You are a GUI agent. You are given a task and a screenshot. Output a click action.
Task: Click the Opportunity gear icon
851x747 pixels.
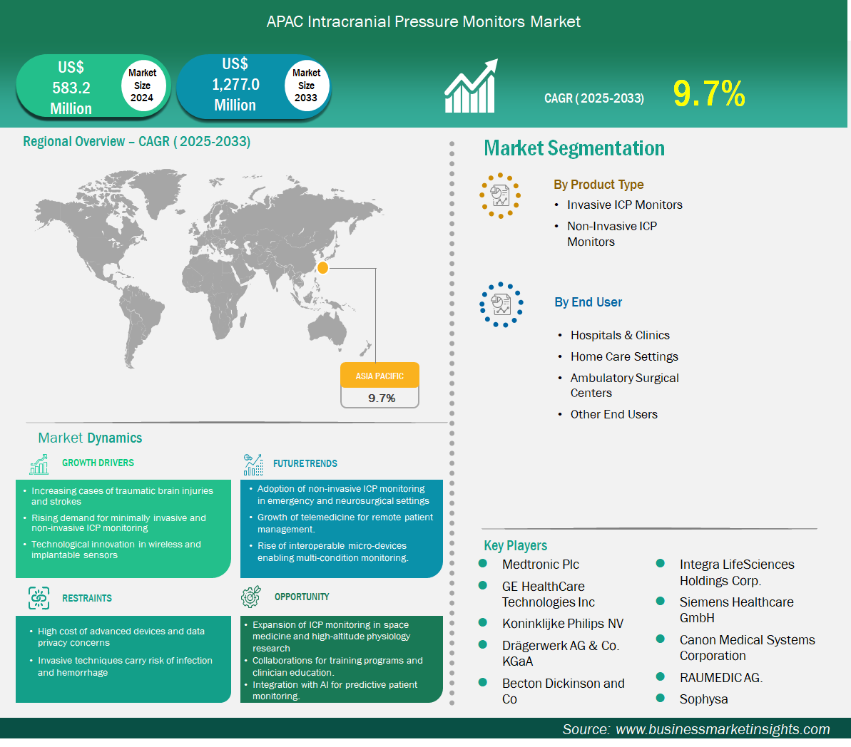tap(251, 597)
